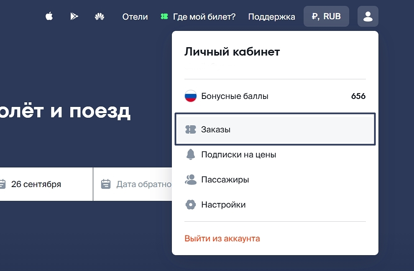Click the people icon beside Пассажиры
Viewport: 414px width, 271px height.
point(191,180)
